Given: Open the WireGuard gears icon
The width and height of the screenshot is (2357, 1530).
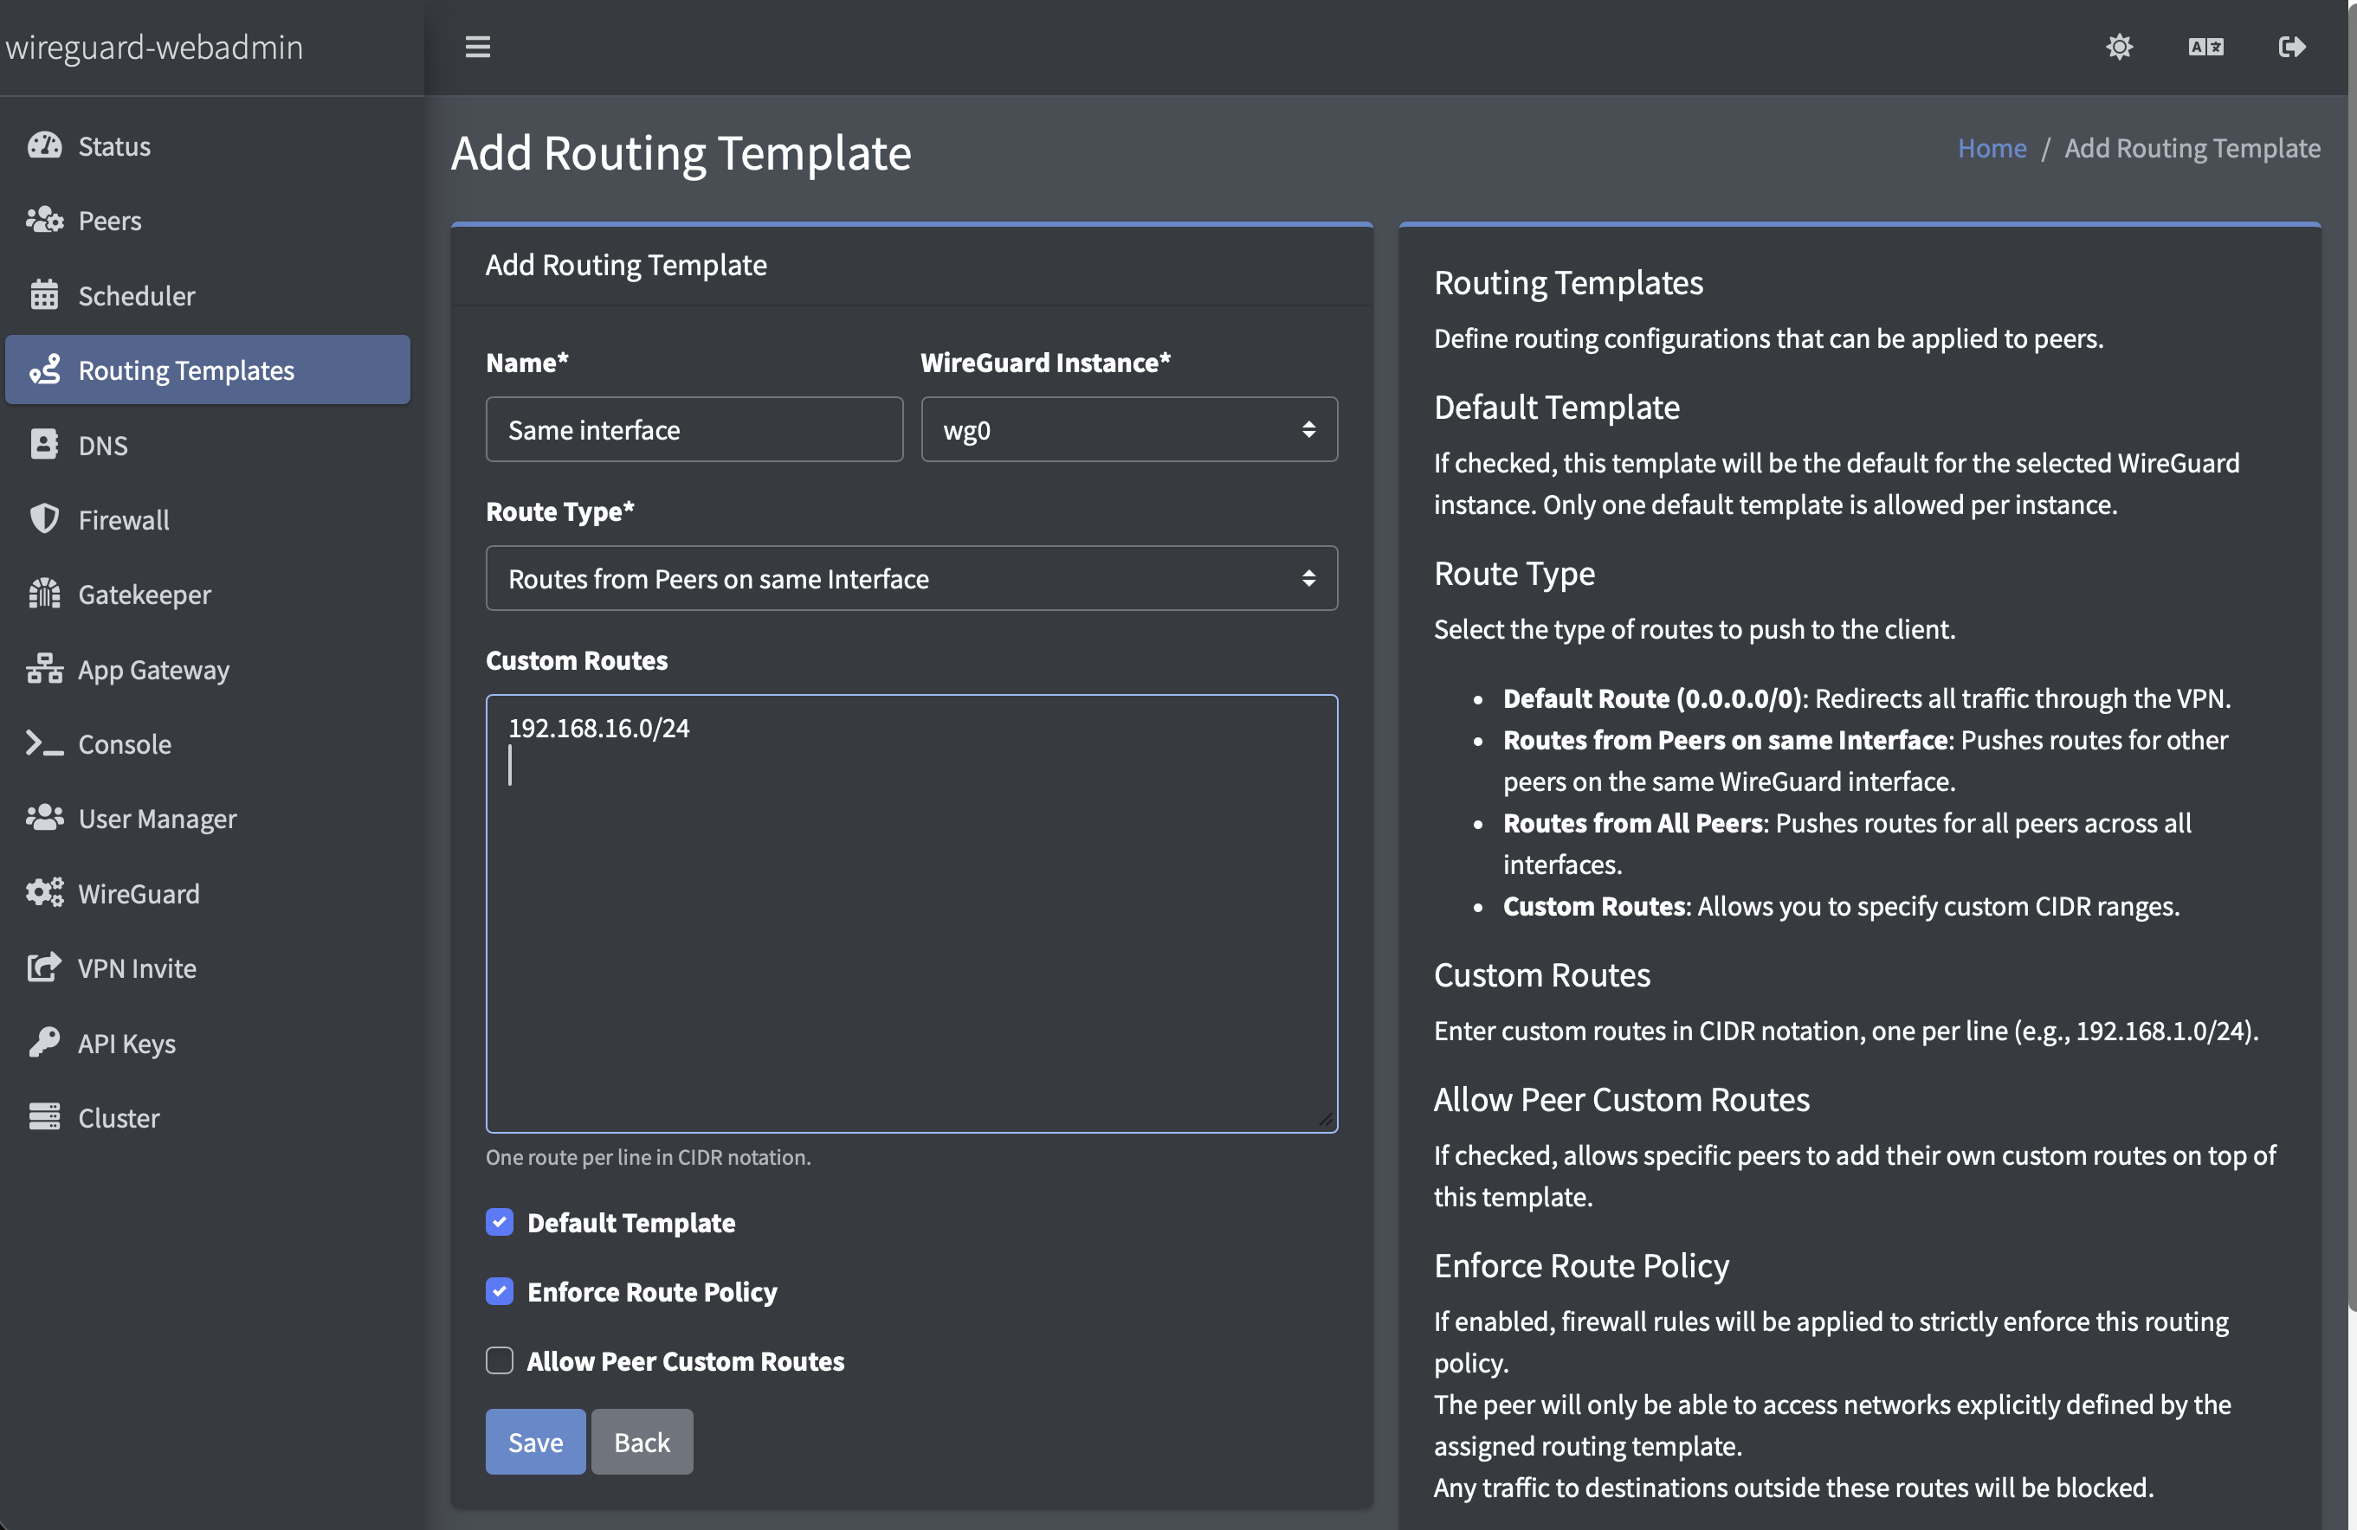Looking at the screenshot, I should coord(43,893).
